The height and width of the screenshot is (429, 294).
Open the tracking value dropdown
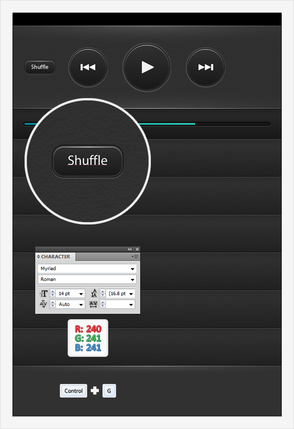[x=131, y=304]
